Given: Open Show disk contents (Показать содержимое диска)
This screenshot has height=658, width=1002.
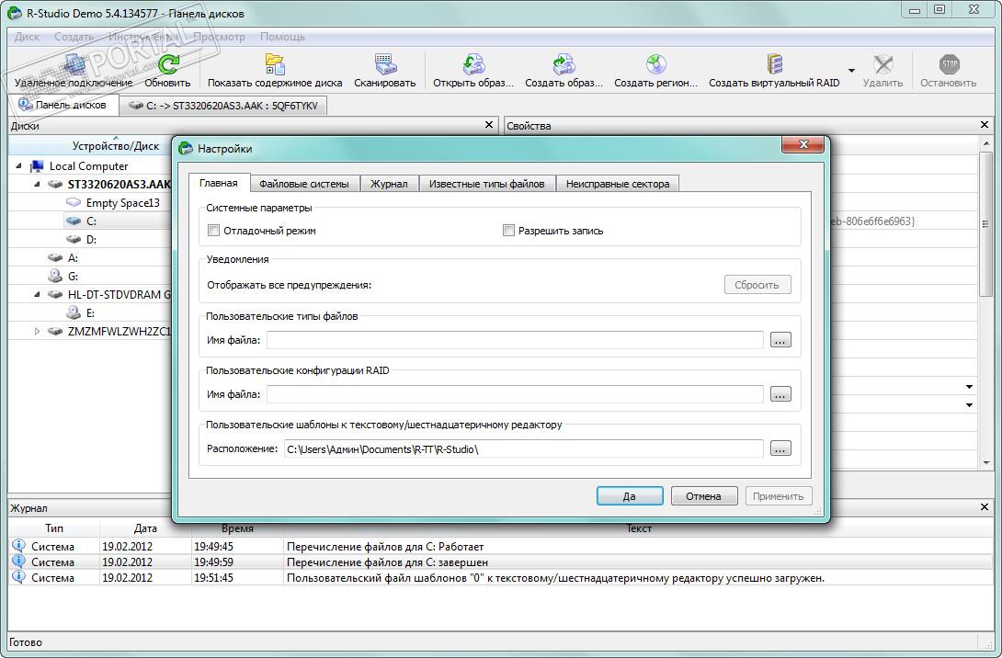Looking at the screenshot, I should [275, 64].
